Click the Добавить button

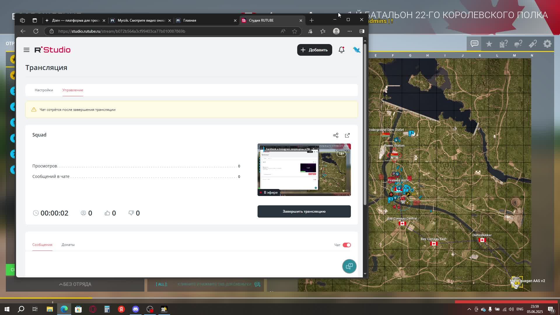(314, 50)
